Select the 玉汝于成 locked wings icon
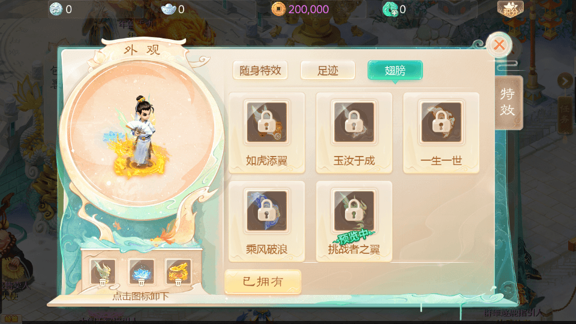The height and width of the screenshot is (324, 576). 354,122
